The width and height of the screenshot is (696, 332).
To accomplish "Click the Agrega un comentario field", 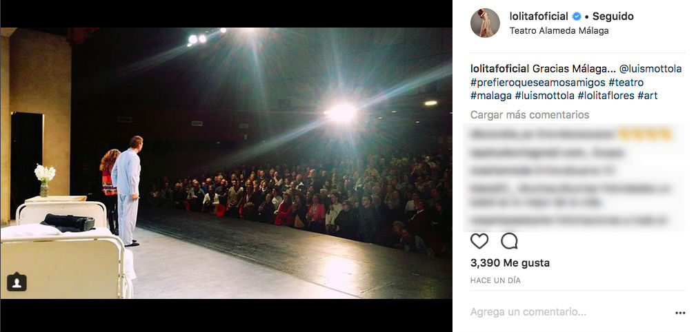I will (570, 312).
